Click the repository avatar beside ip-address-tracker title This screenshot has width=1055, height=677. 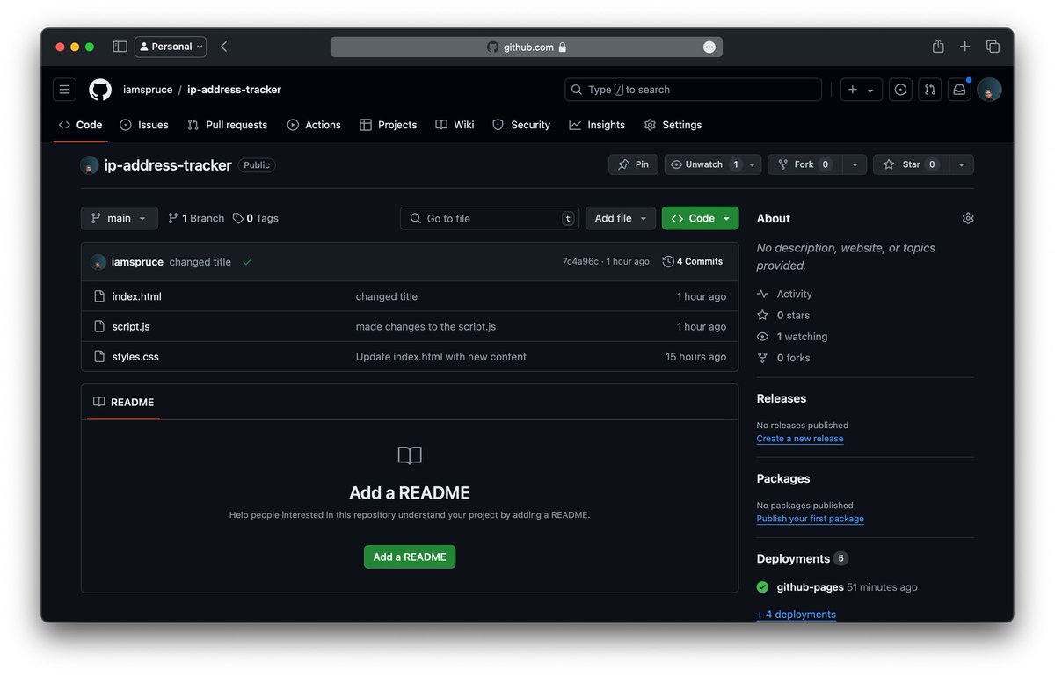(x=90, y=165)
